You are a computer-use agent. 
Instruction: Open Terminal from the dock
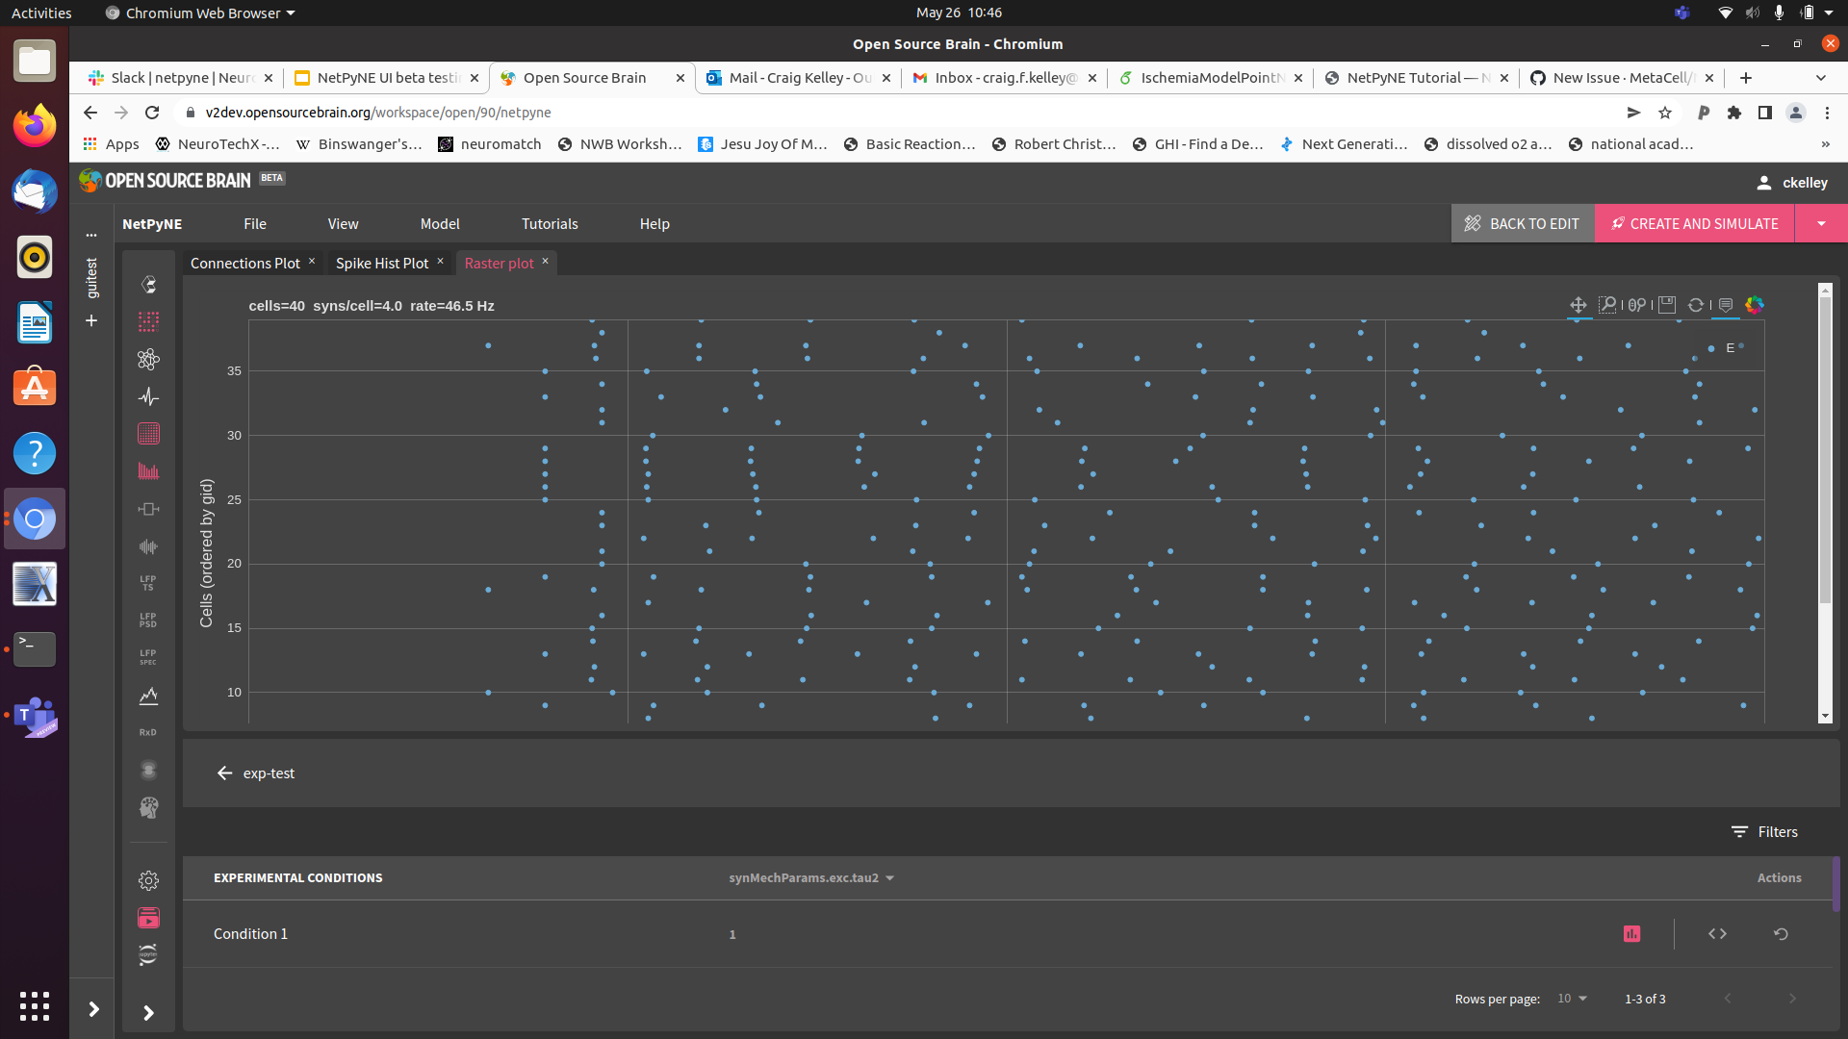click(x=35, y=649)
